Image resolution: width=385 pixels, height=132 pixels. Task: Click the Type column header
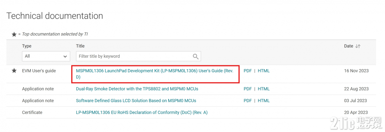[27, 46]
